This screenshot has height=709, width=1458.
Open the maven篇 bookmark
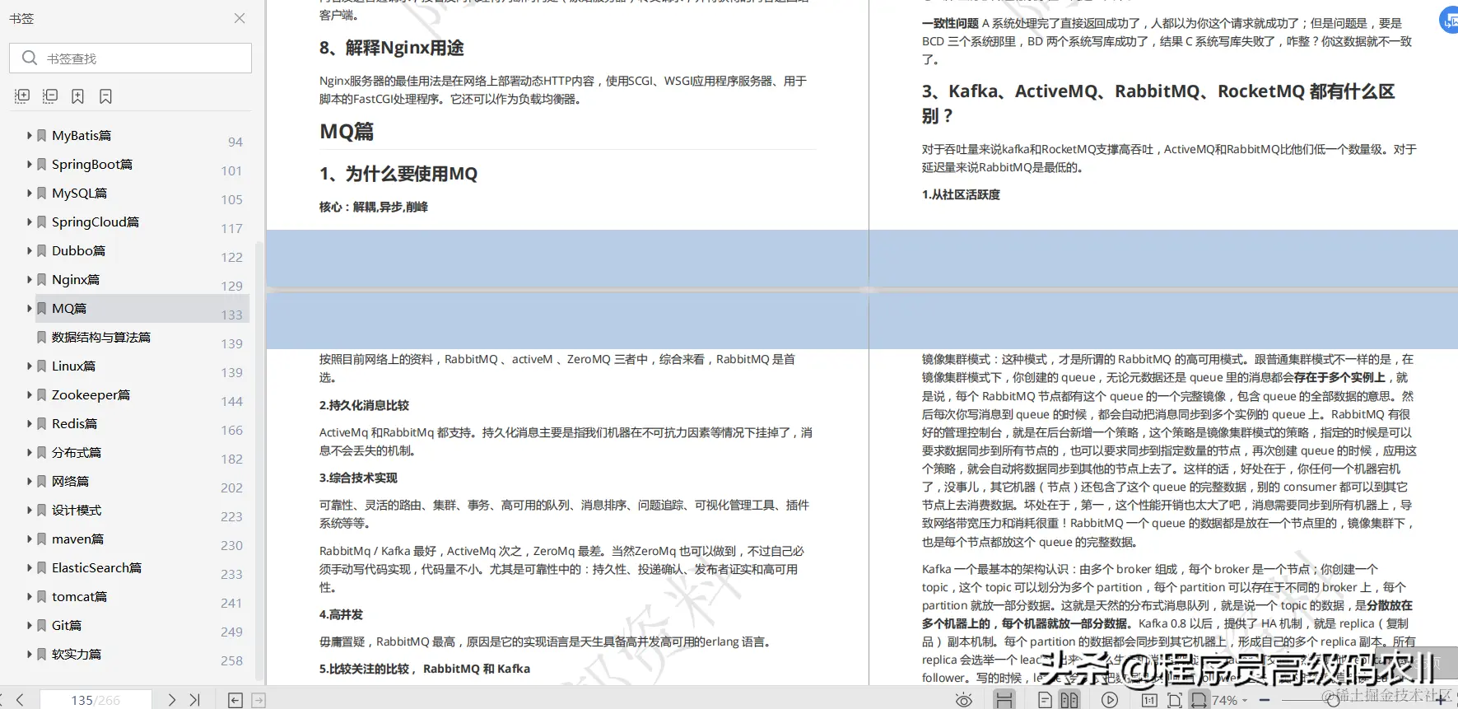tap(77, 539)
